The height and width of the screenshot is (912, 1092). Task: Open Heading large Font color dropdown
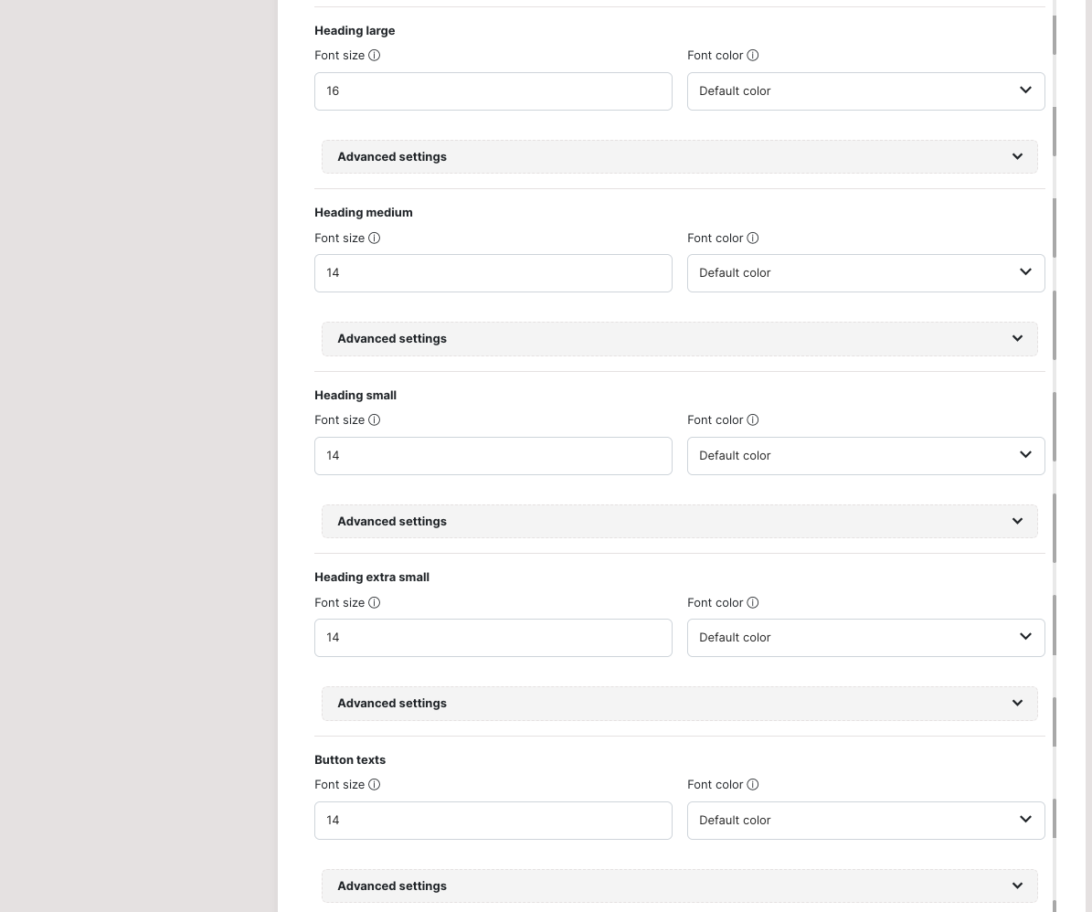(865, 91)
